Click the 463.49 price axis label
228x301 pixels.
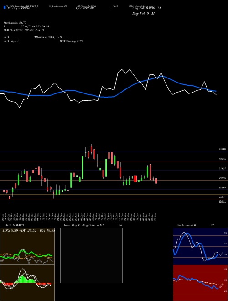[222, 202]
